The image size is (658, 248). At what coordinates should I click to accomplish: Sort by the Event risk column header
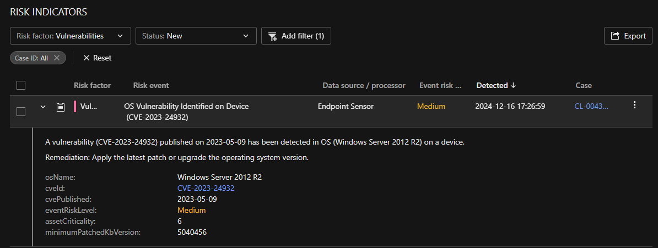(x=440, y=85)
